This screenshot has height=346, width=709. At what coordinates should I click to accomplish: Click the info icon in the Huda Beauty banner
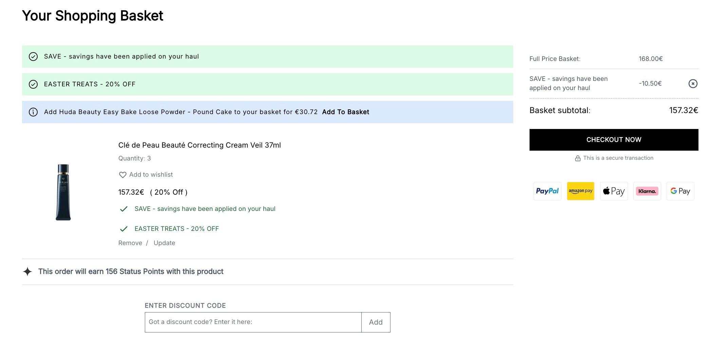click(x=33, y=112)
